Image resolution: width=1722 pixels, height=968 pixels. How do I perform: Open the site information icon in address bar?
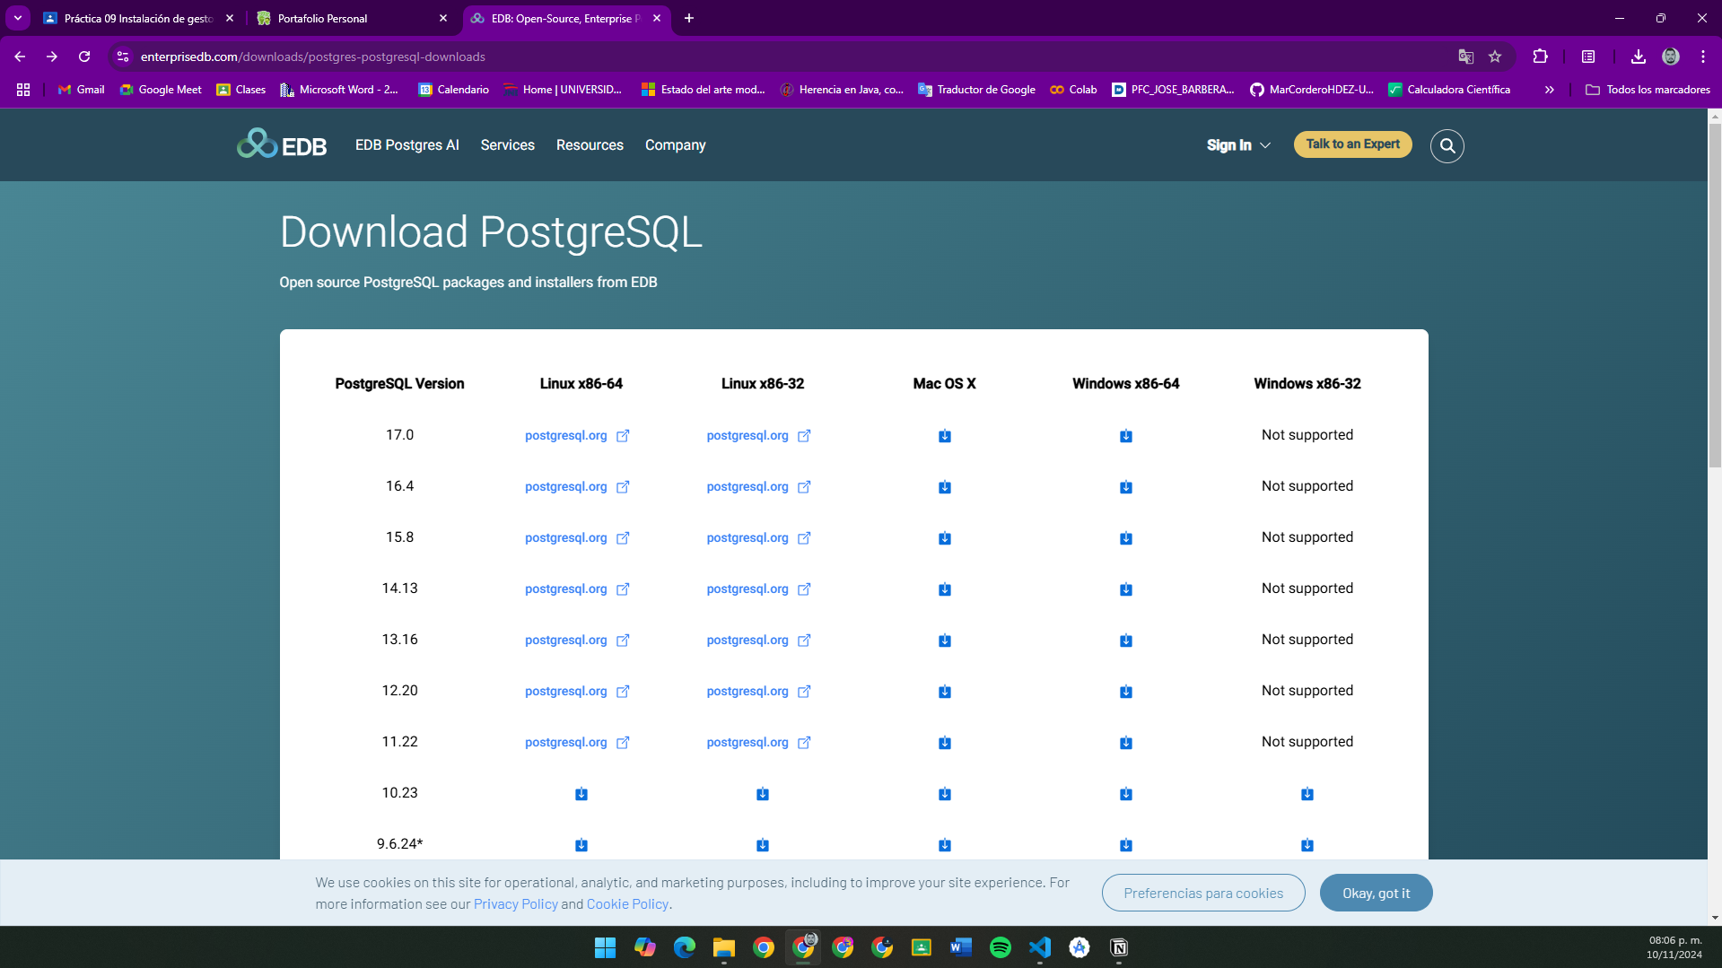[x=123, y=57]
